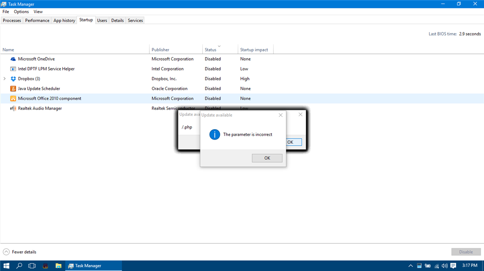
Task: Click the Dropbox row icon
Action: pyautogui.click(x=13, y=79)
